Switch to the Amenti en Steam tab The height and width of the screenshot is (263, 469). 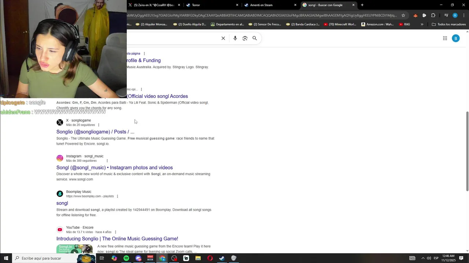[270, 5]
